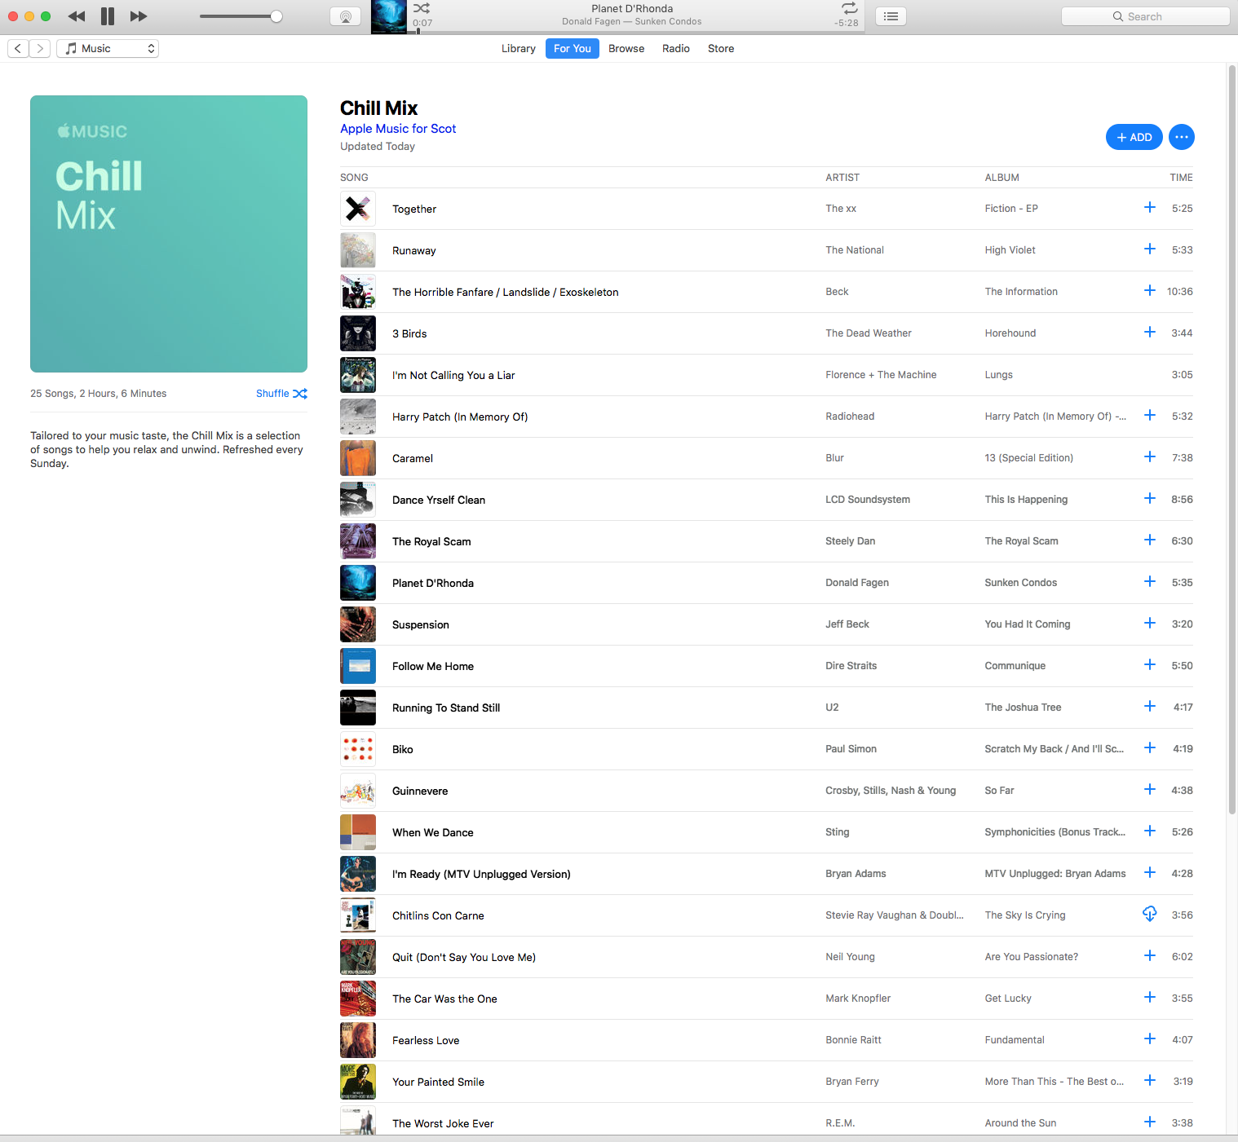Add Your Painted Smile to library
Viewport: 1238px width, 1142px height.
tap(1150, 1081)
